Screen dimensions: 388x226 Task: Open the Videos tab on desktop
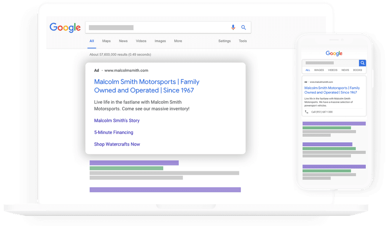(141, 41)
